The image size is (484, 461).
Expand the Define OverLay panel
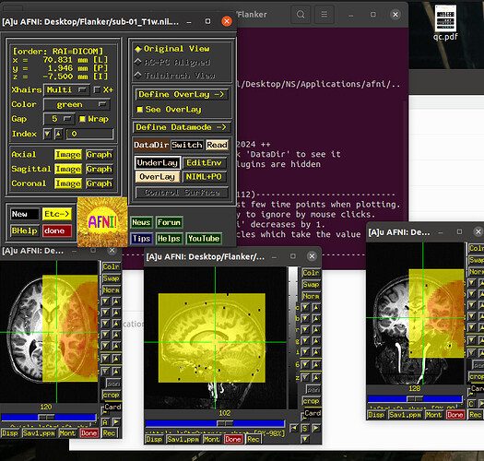pos(182,94)
